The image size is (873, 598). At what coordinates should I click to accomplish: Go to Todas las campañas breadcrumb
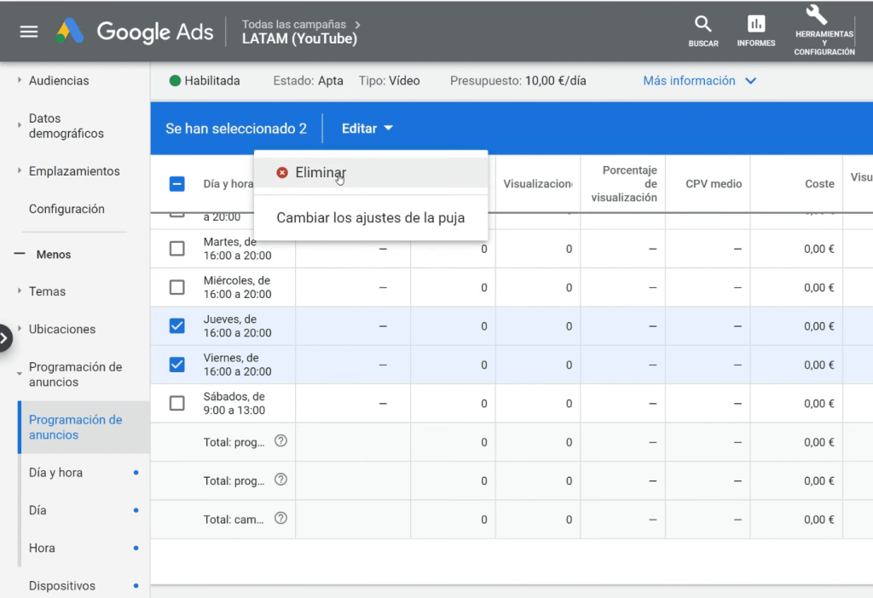pyautogui.click(x=294, y=25)
